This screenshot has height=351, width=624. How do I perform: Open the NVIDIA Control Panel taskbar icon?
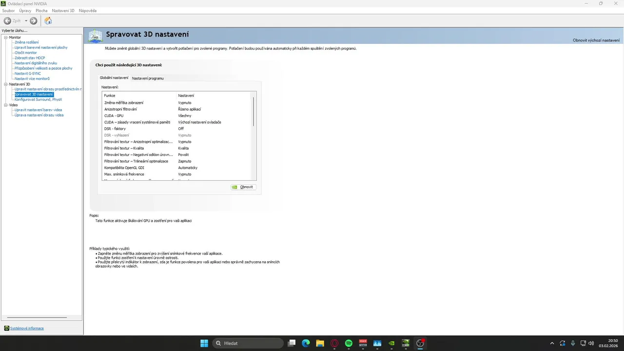(x=406, y=343)
